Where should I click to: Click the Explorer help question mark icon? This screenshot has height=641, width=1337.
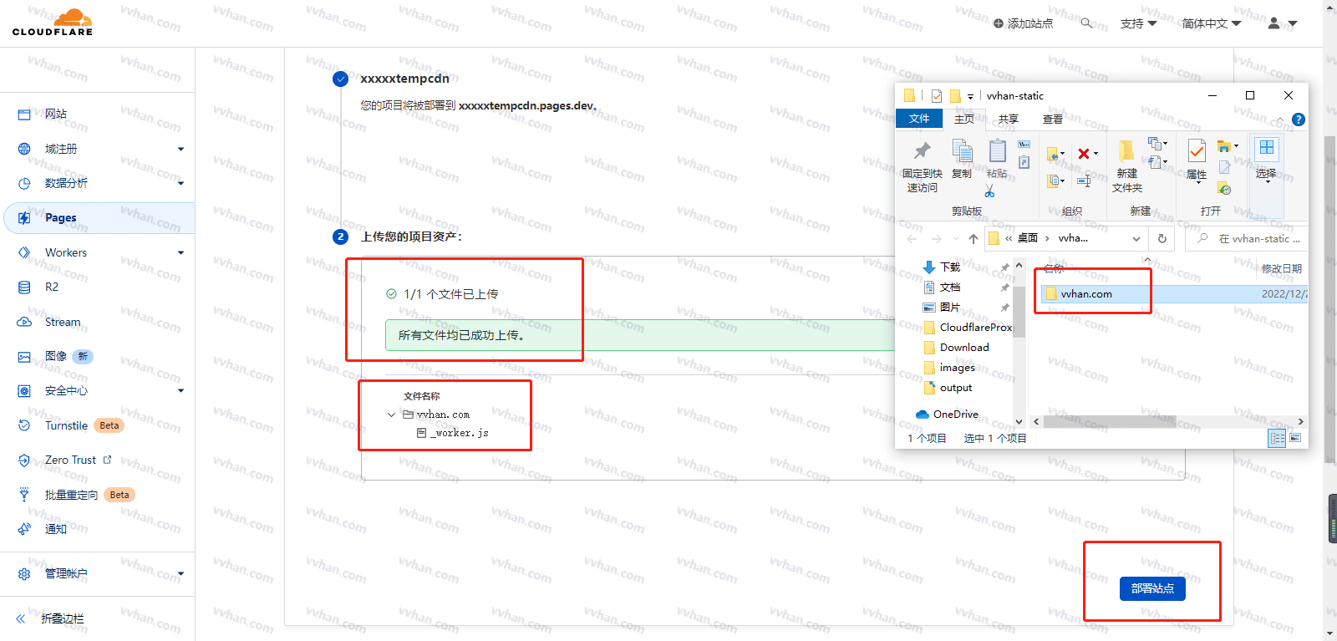[x=1298, y=120]
